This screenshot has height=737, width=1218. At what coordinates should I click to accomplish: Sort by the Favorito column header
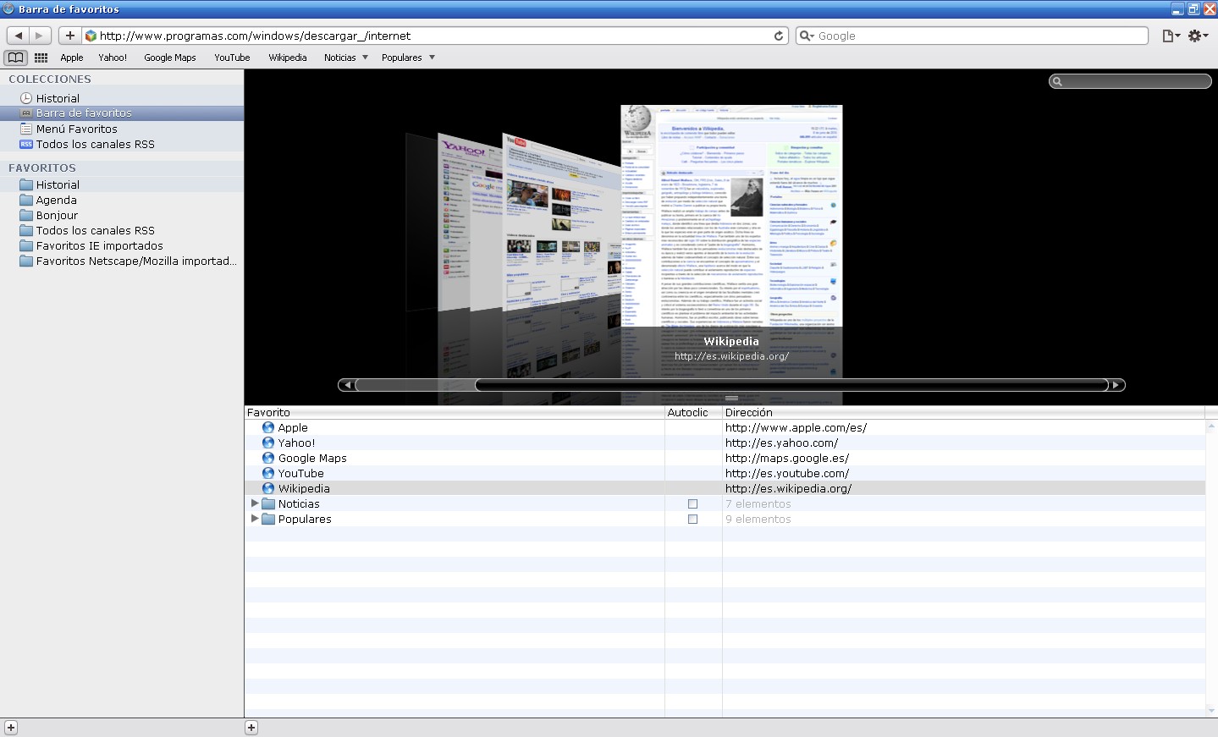pos(455,412)
